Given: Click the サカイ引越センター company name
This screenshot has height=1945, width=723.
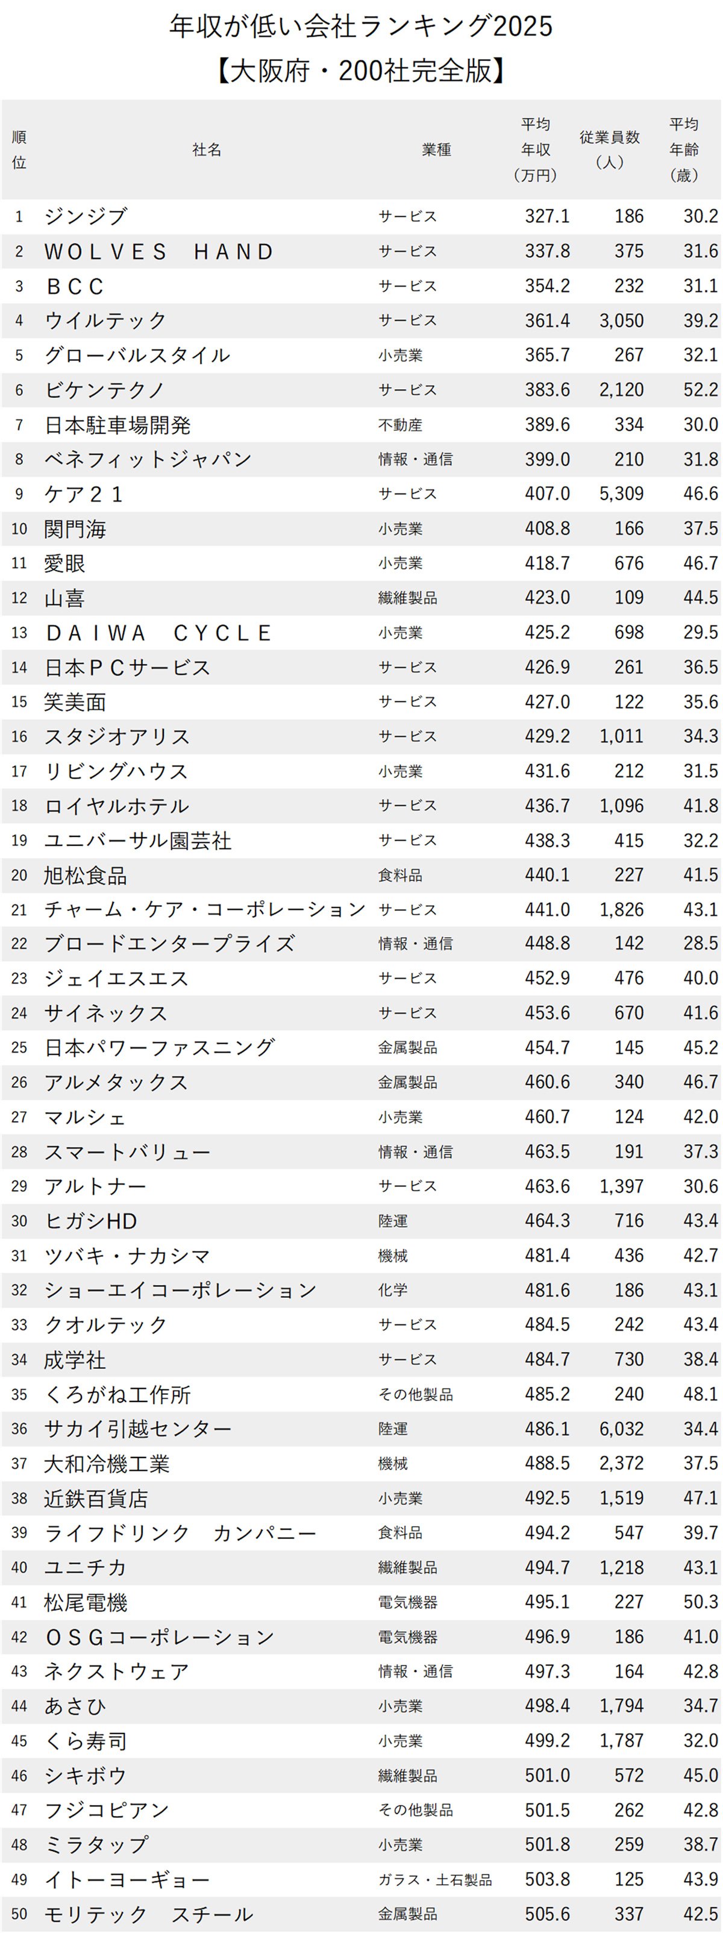Looking at the screenshot, I should click(x=137, y=1429).
